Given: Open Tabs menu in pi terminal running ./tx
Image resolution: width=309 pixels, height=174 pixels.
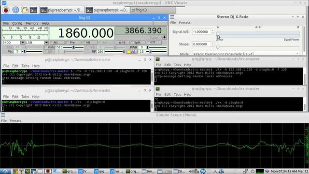Looking at the screenshot, I should [x=25, y=66].
